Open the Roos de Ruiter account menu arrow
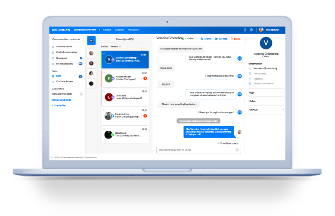Screen dimensions: 335x216 (281, 30)
